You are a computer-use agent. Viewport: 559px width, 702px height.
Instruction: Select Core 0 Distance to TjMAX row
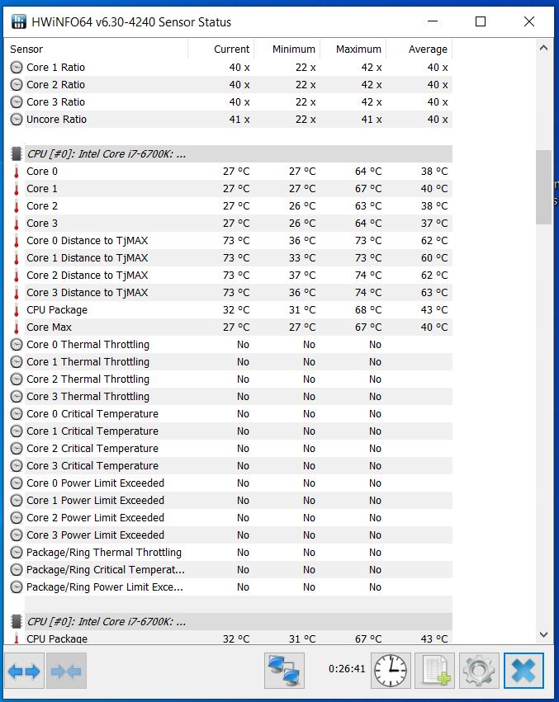coord(229,241)
